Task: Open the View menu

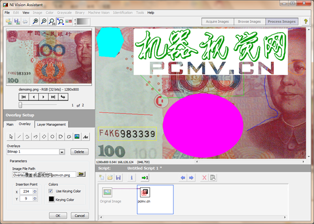Action: tap(26, 12)
